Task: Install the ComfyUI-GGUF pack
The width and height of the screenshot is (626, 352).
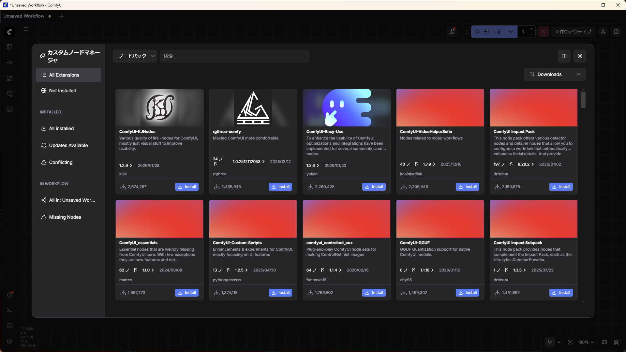Action: tap(467, 293)
